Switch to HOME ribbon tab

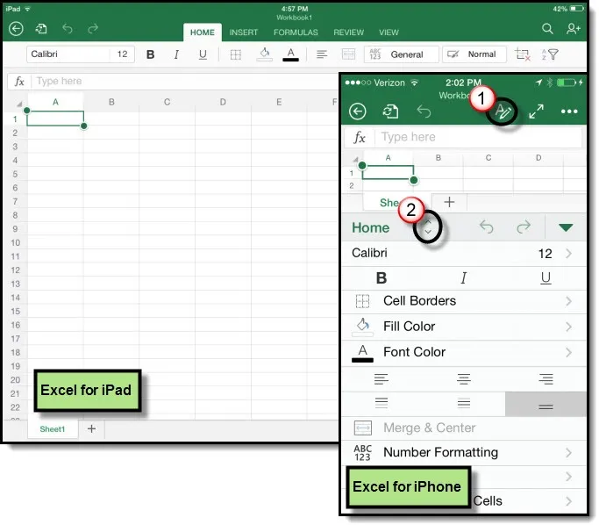point(203,32)
